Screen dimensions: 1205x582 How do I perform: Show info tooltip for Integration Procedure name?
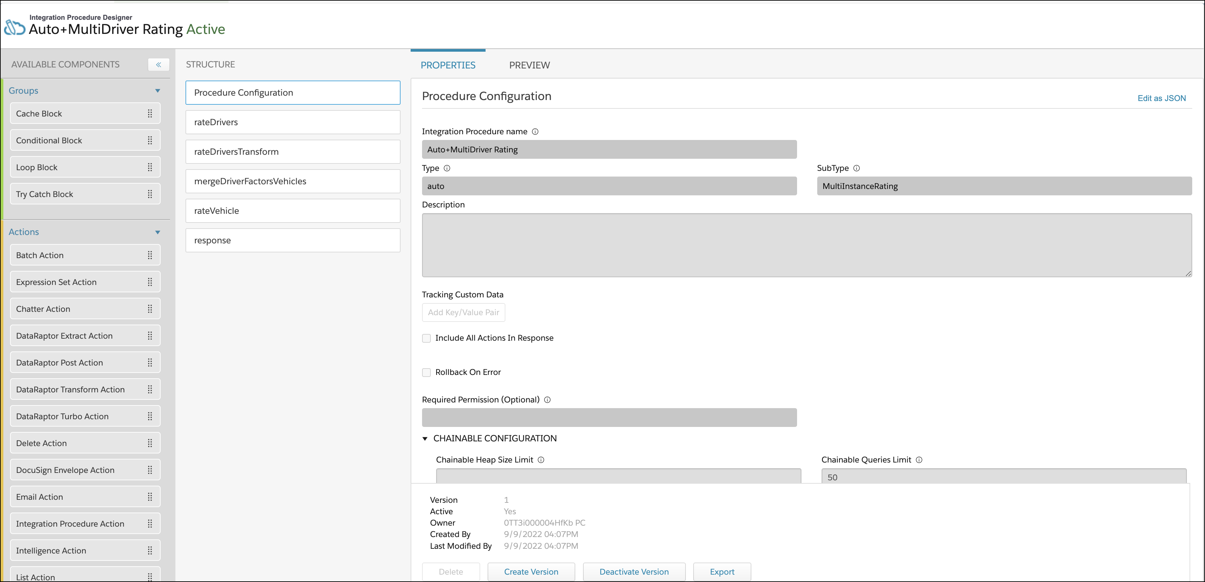[535, 132]
